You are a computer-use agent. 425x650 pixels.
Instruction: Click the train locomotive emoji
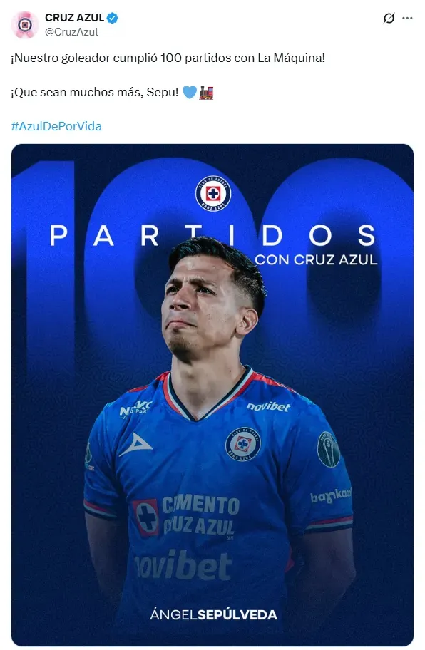206,92
